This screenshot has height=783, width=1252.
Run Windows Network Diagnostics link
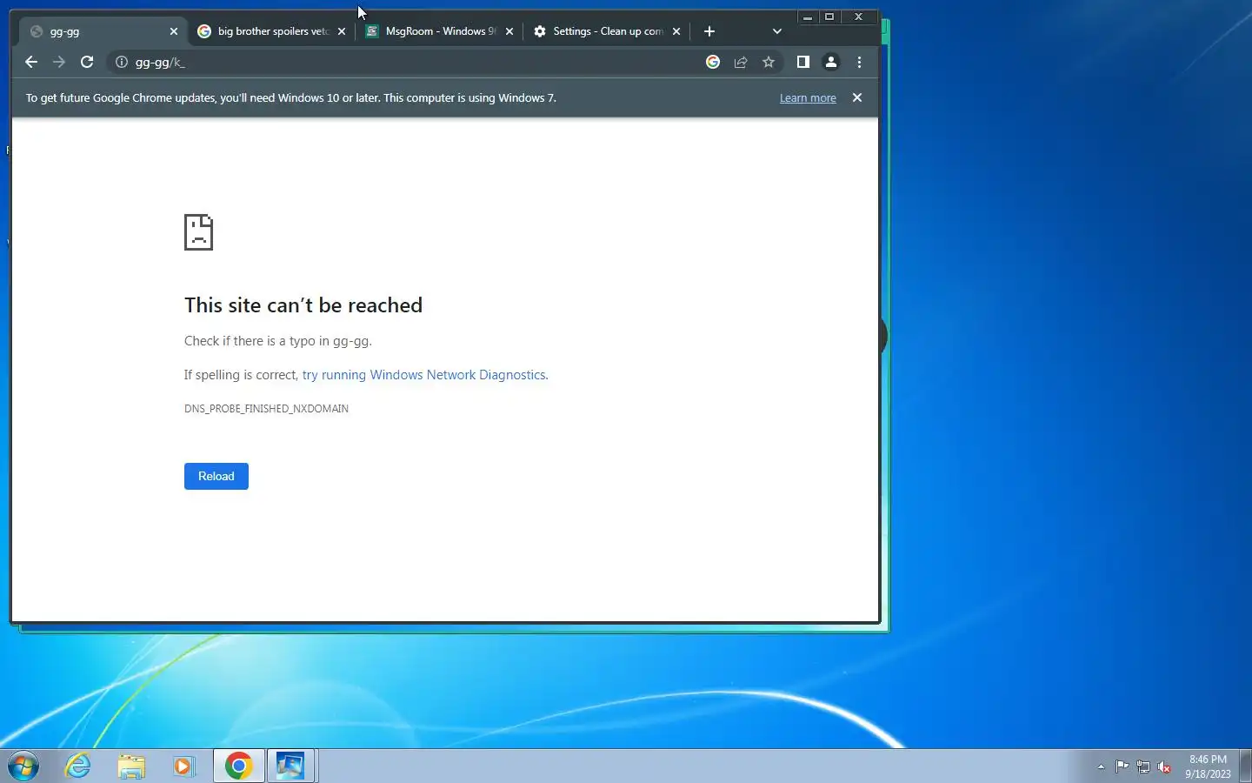pos(423,375)
